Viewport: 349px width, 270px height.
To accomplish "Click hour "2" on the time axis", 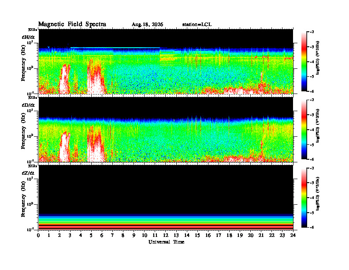I will (59, 236).
